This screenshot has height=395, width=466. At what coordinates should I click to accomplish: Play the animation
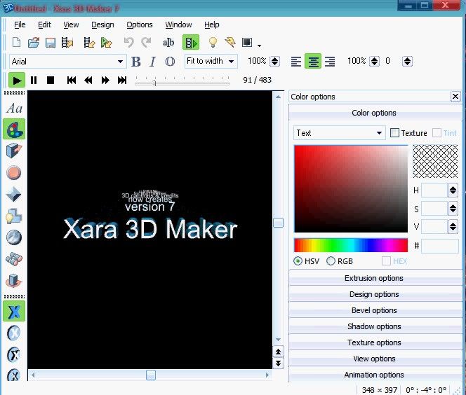tap(17, 80)
